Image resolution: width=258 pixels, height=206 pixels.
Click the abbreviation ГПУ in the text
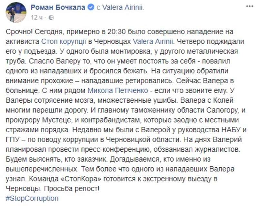coord(13,140)
